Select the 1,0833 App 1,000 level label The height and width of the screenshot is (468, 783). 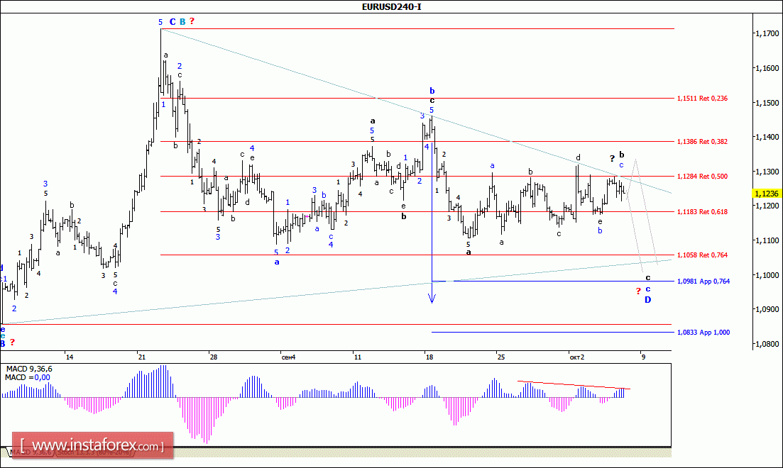(x=703, y=332)
